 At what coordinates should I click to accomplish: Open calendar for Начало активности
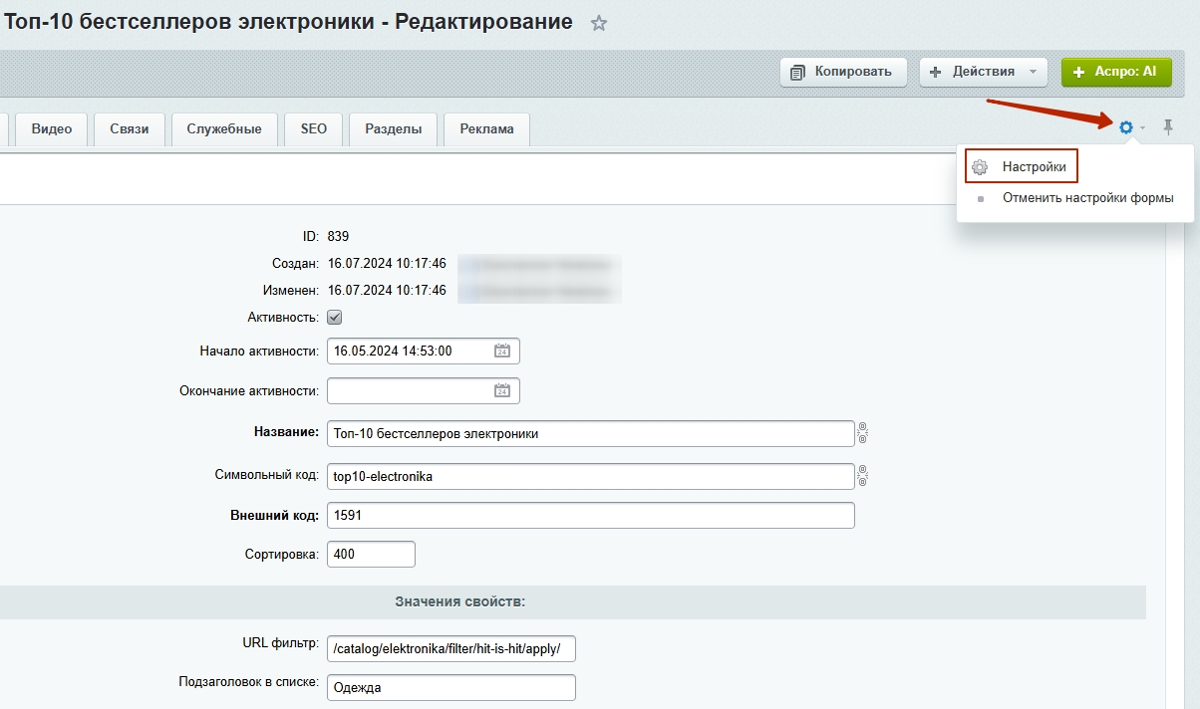(x=502, y=351)
